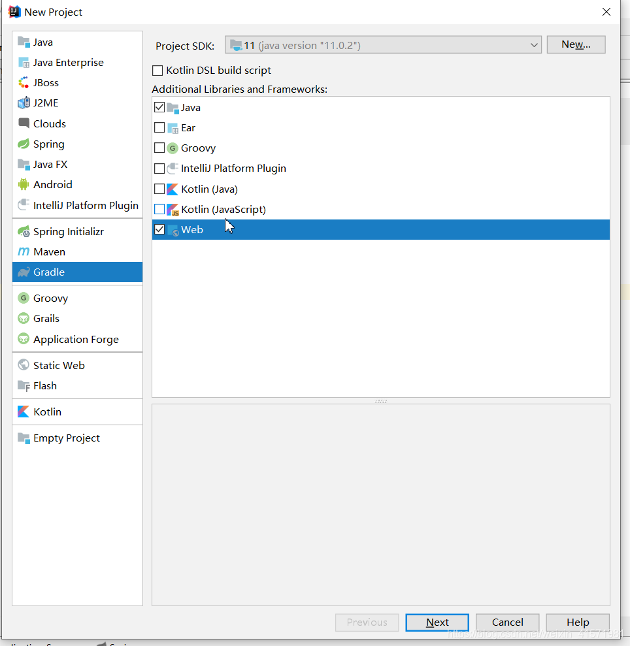Enable Kotlin DSL build script checkbox
630x646 pixels.
pyautogui.click(x=157, y=71)
